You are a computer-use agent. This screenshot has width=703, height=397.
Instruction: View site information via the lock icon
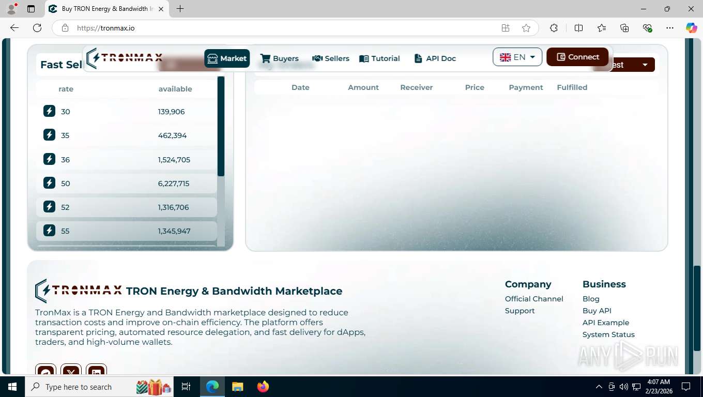pos(65,28)
